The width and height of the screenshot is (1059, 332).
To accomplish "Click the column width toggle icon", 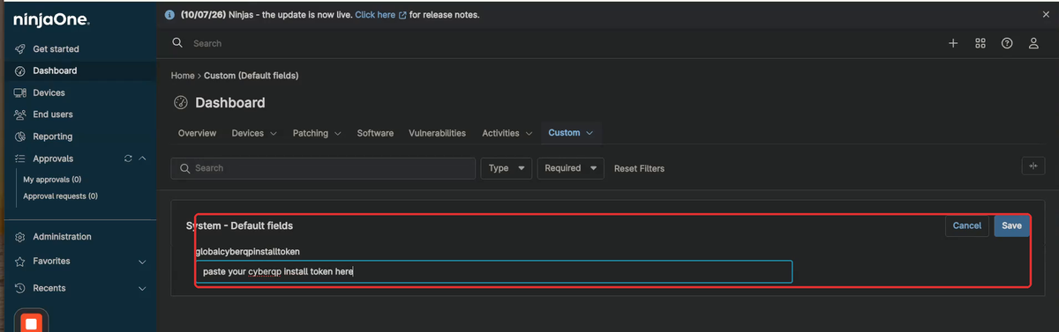I will [x=1033, y=166].
